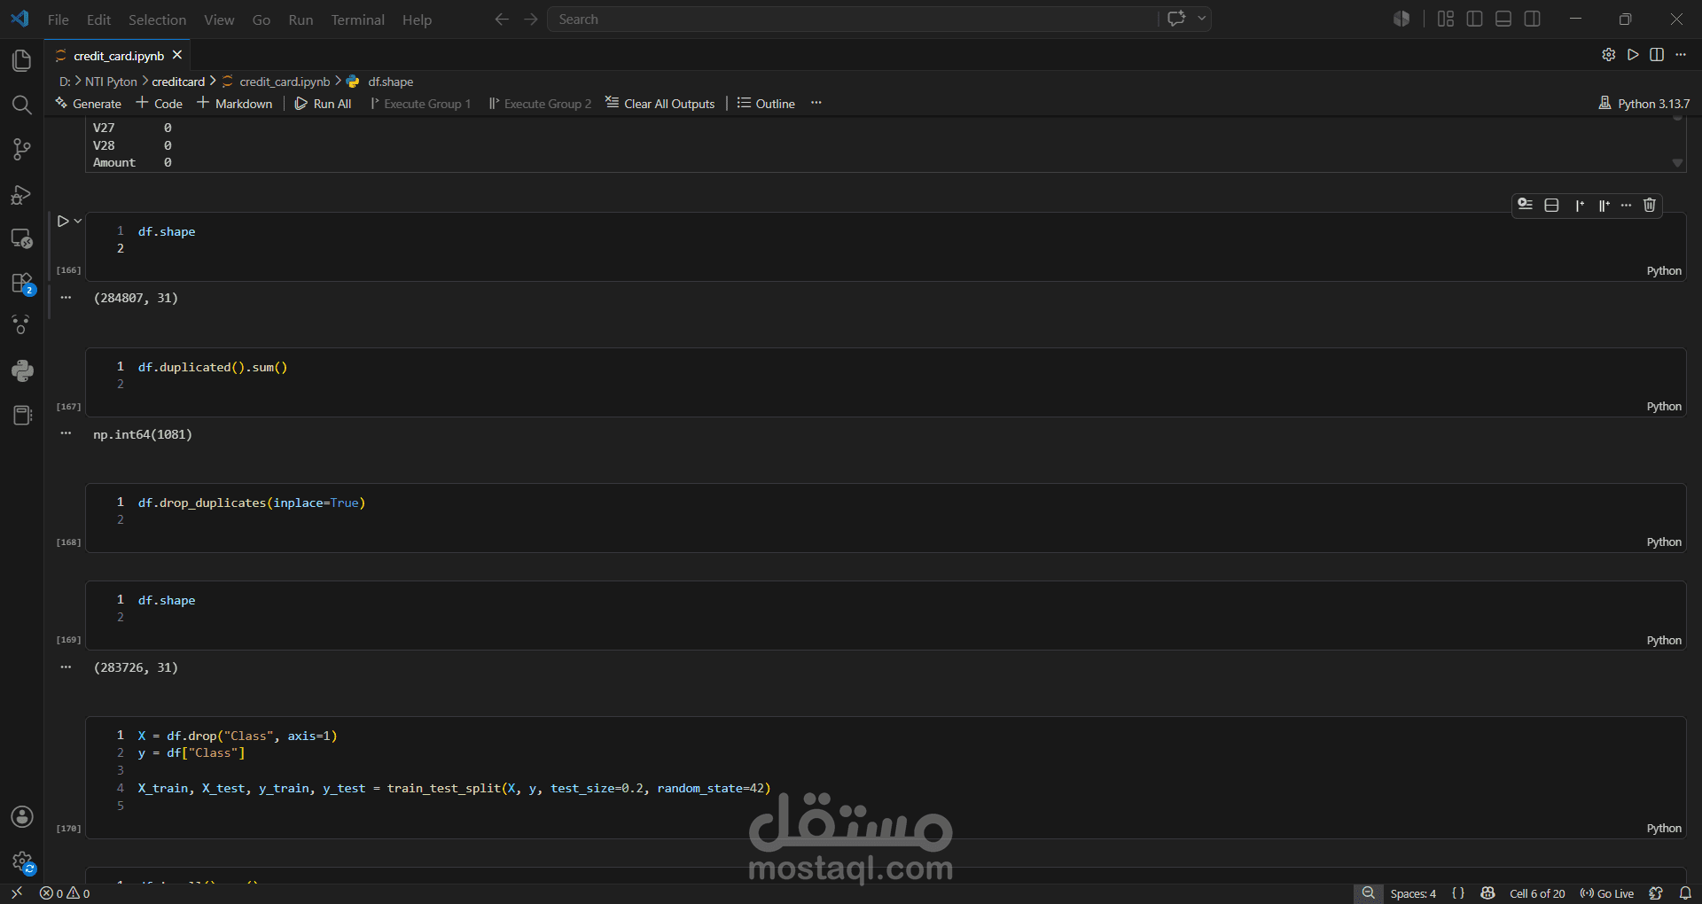Click Execute Group 2 button

point(540,104)
